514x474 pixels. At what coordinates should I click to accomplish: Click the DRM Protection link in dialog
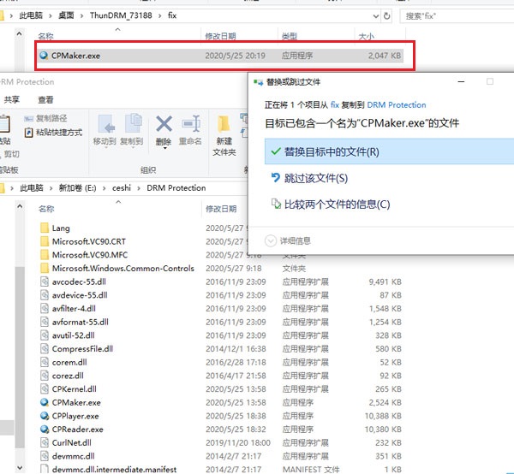click(x=396, y=104)
